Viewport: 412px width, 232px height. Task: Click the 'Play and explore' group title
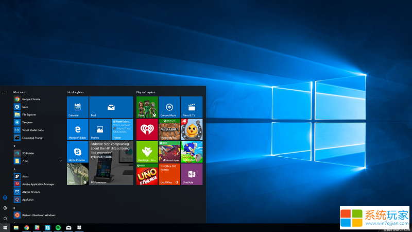tap(146, 92)
